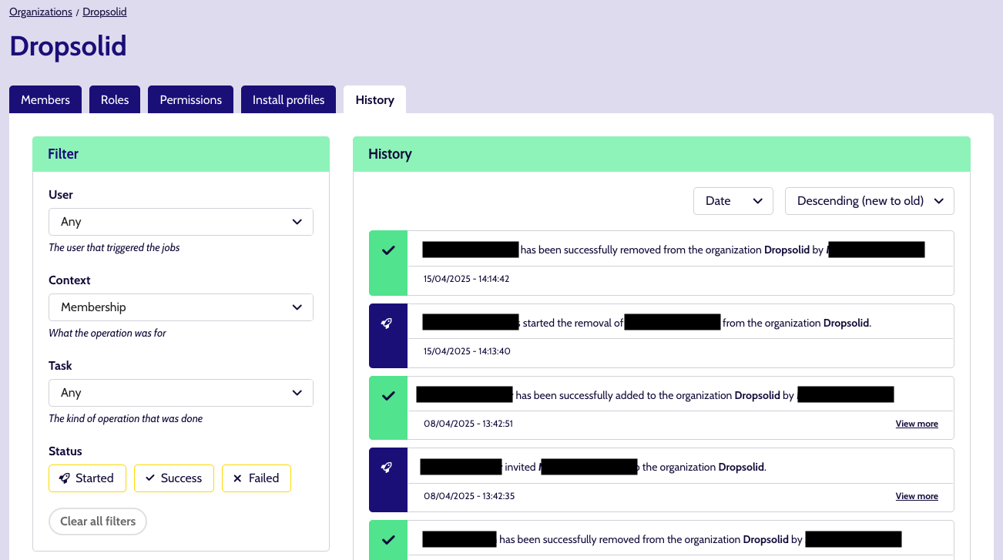Click the Task label above its dropdown
The width and height of the screenshot is (1003, 560).
(x=60, y=366)
